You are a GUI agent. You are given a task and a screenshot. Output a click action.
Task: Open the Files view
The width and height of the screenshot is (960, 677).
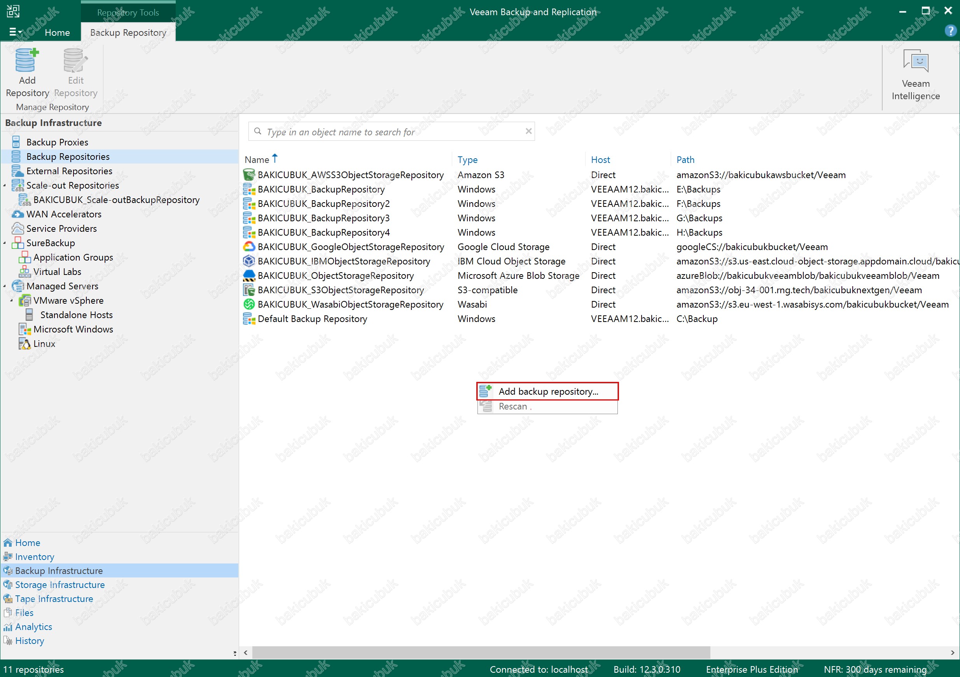(x=24, y=612)
